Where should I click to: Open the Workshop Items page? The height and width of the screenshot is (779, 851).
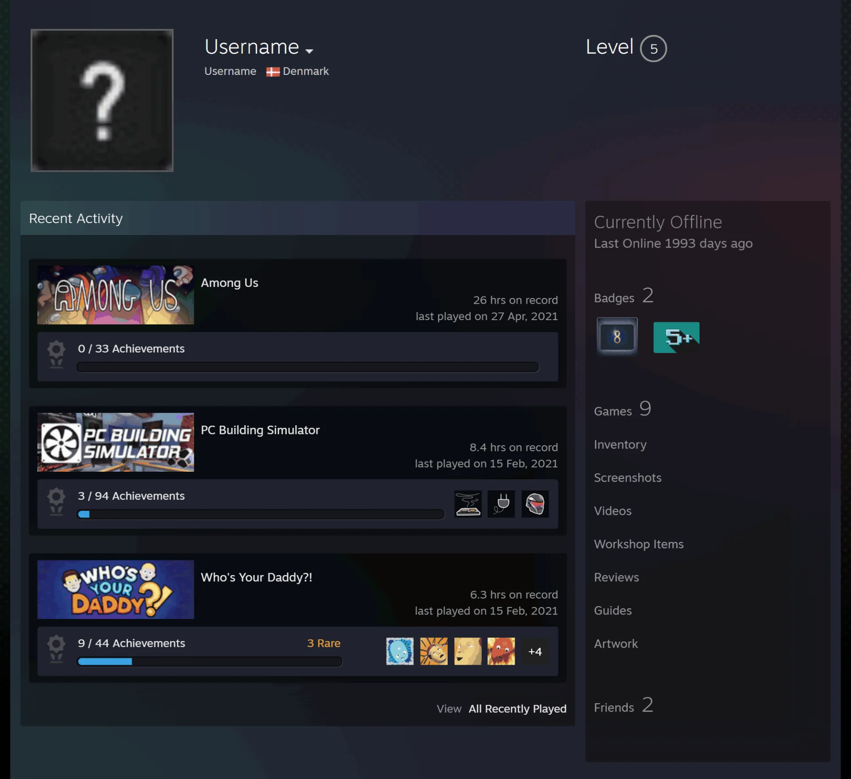point(639,544)
